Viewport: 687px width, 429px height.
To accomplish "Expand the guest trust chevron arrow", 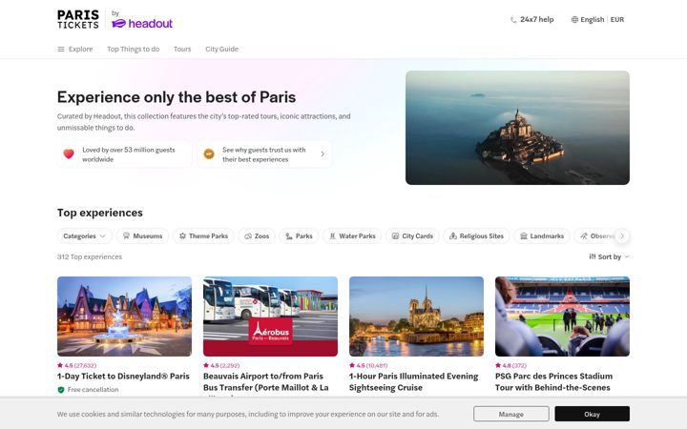I will tap(323, 154).
